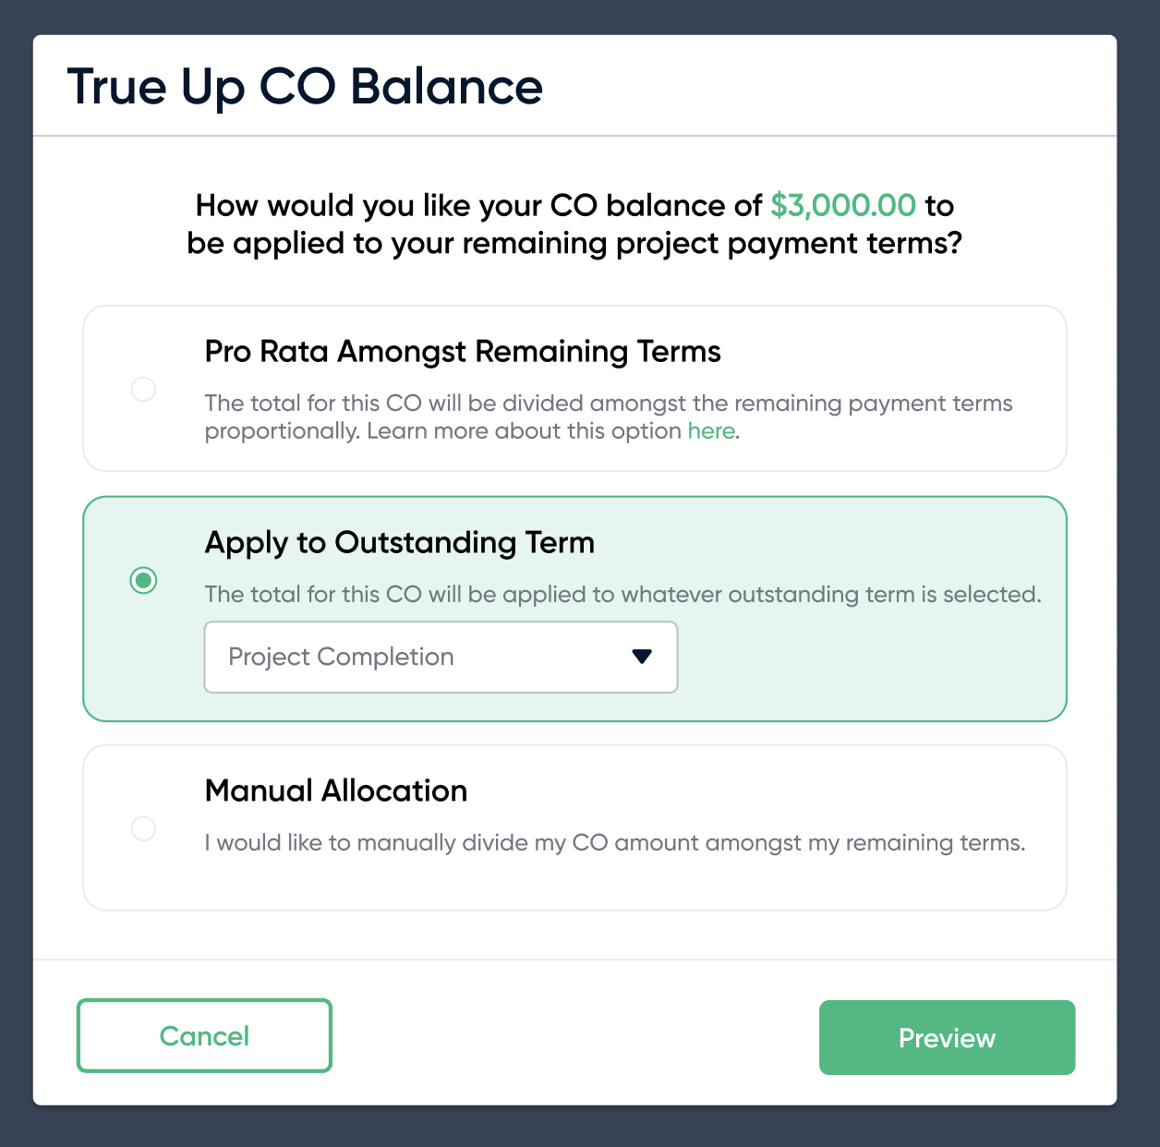Click the 'True Up CO Balance' dialog title

coord(305,87)
